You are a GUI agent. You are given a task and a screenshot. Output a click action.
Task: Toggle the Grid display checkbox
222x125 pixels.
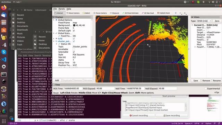point(74,39)
